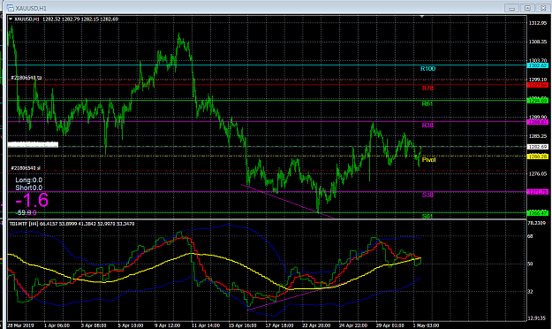Screen dimensions: 552x329
Task: Click the 5 Apr 10:00 time label
Action: coord(130,325)
